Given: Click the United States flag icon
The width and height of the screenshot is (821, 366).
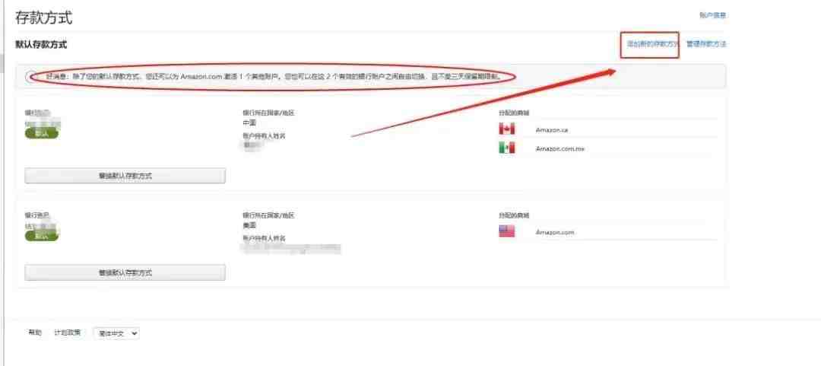Looking at the screenshot, I should [507, 231].
